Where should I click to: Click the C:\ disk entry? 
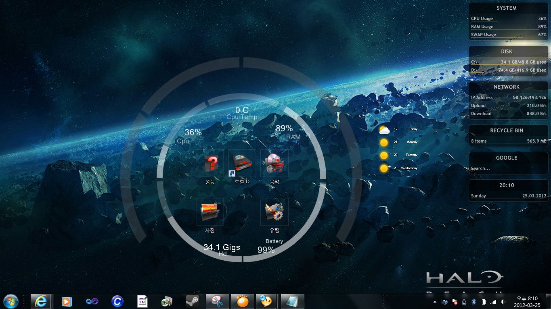(x=509, y=62)
